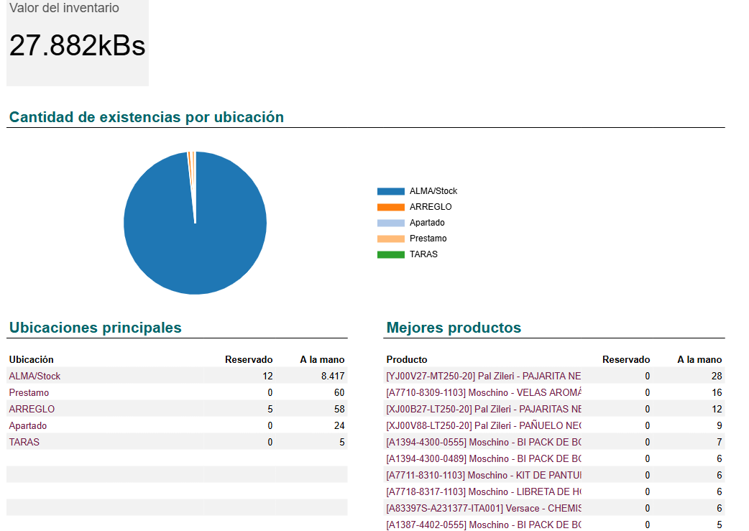Select the ARREGLO legend label
The image size is (749, 531).
[431, 207]
